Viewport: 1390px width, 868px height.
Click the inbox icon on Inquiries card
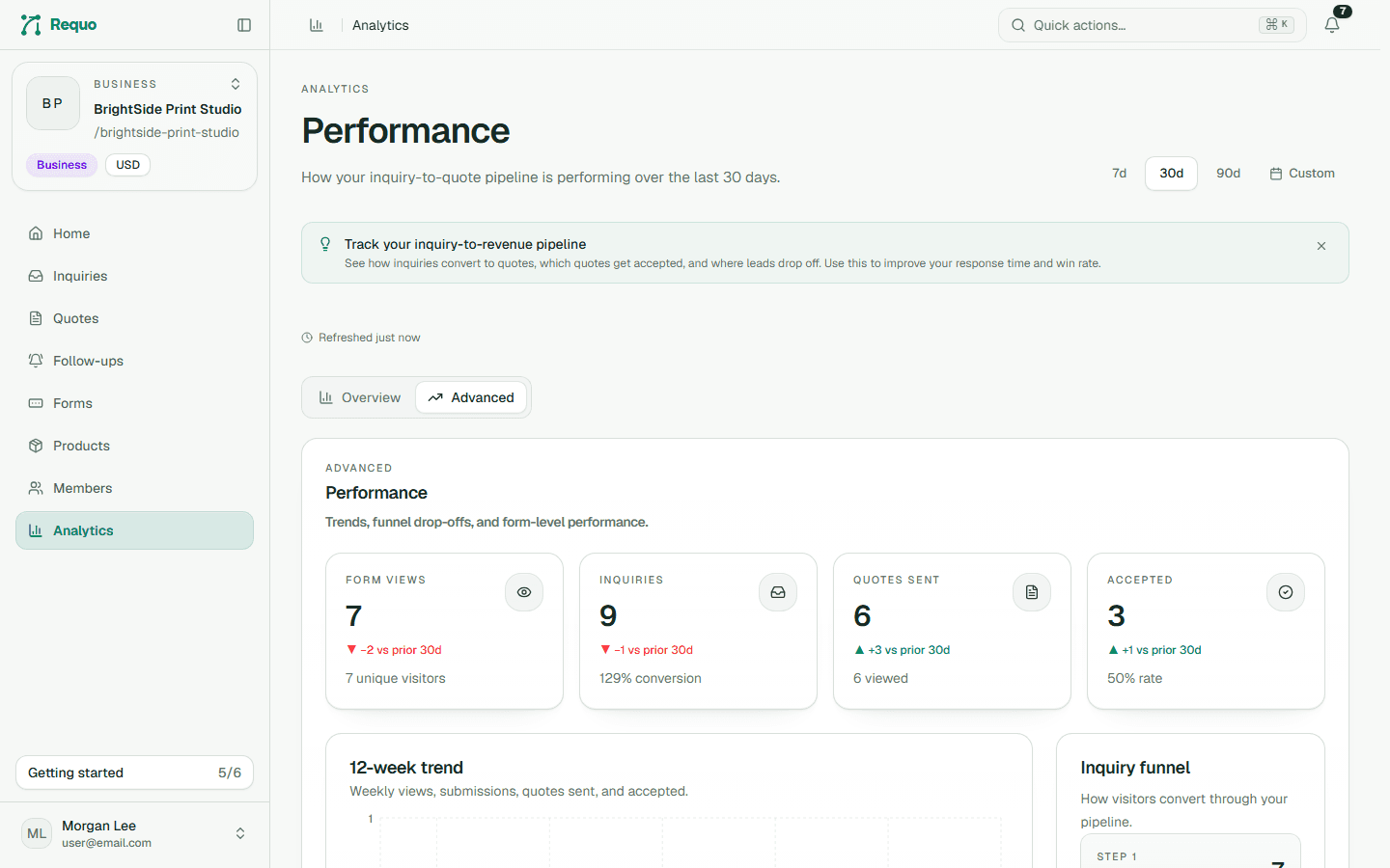778,592
